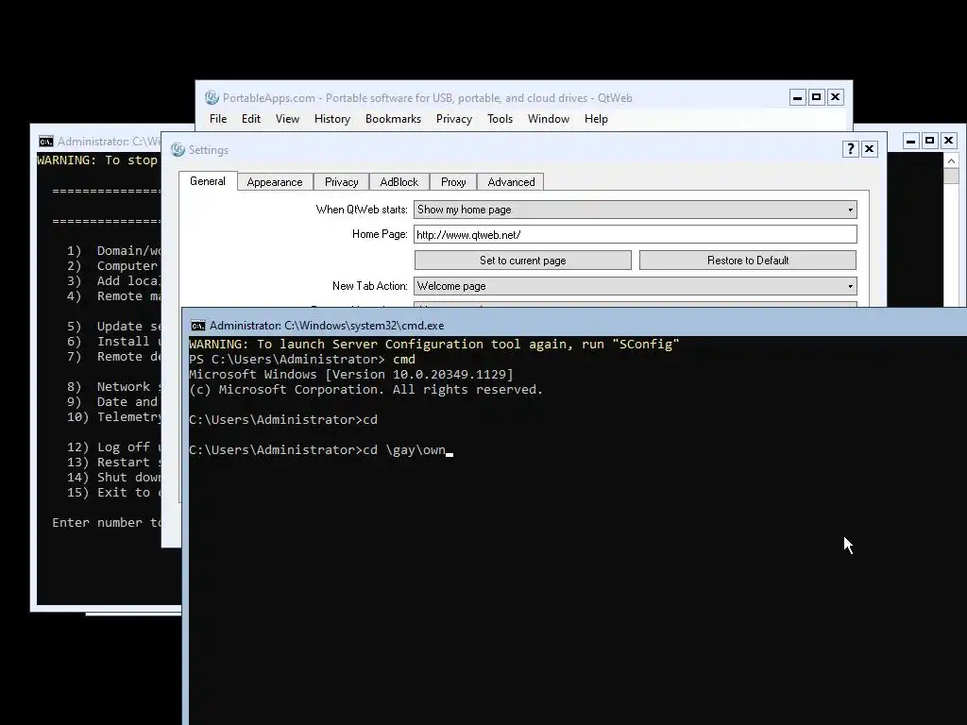
Task: Switch to the AdBlock settings tab
Action: [x=399, y=182]
